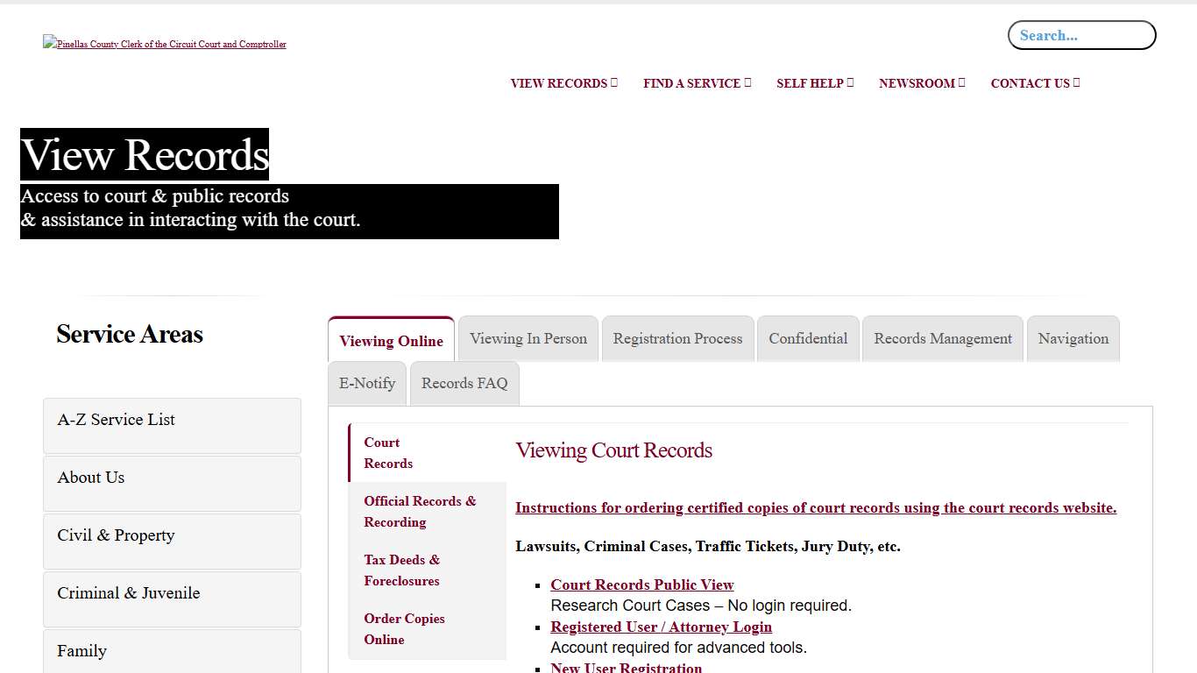Open the Court Records Public View link
Image resolution: width=1197 pixels, height=673 pixels.
(641, 584)
